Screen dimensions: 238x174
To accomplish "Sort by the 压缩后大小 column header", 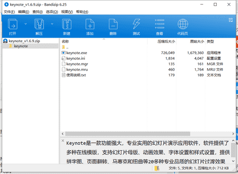I will point(166,41).
